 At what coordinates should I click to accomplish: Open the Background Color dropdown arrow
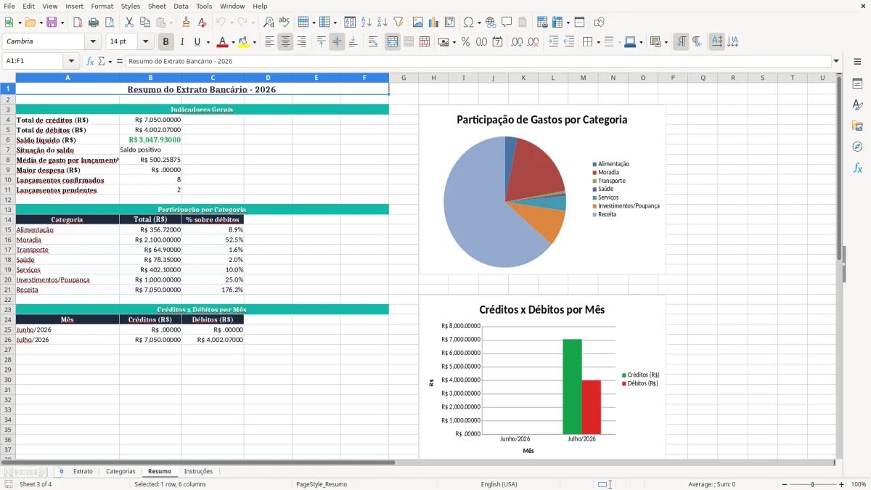[254, 42]
